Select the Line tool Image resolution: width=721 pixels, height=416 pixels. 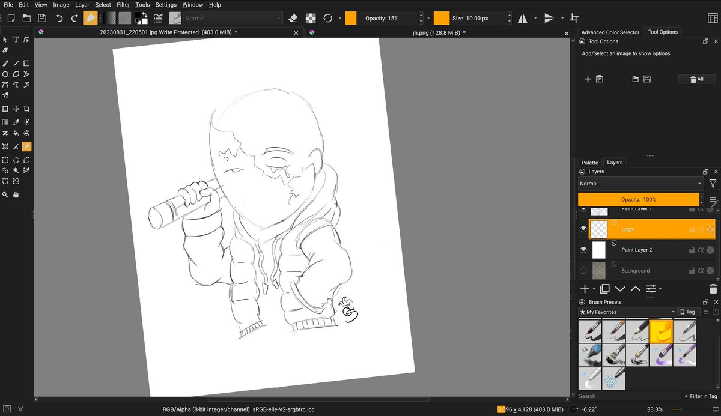pos(16,63)
